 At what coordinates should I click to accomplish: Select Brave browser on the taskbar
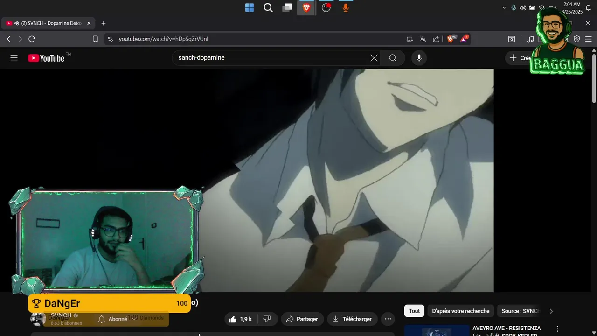(x=306, y=7)
